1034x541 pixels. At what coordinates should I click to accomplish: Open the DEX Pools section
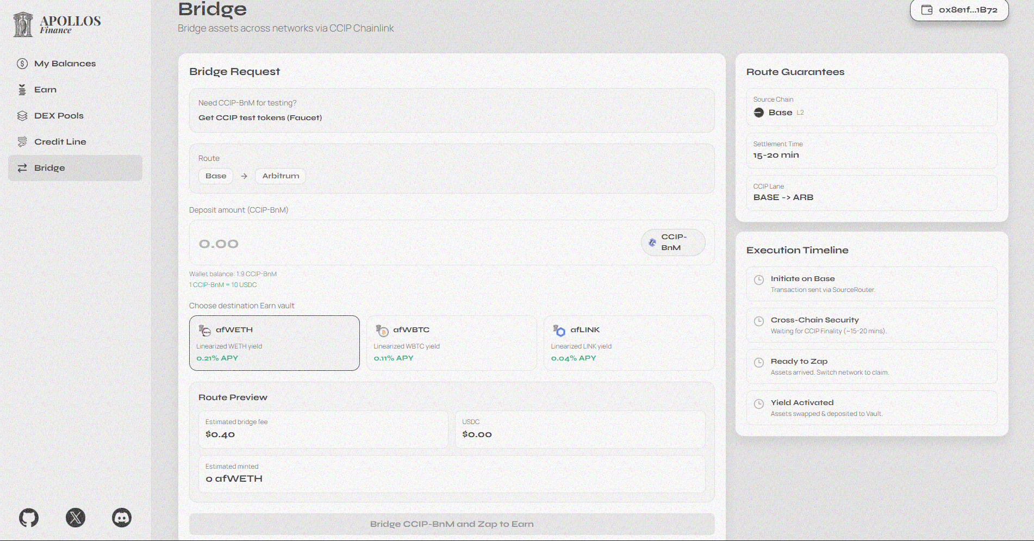[x=59, y=116]
